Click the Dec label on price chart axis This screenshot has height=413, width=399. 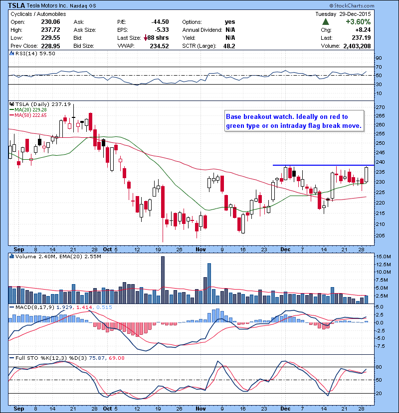285,249
